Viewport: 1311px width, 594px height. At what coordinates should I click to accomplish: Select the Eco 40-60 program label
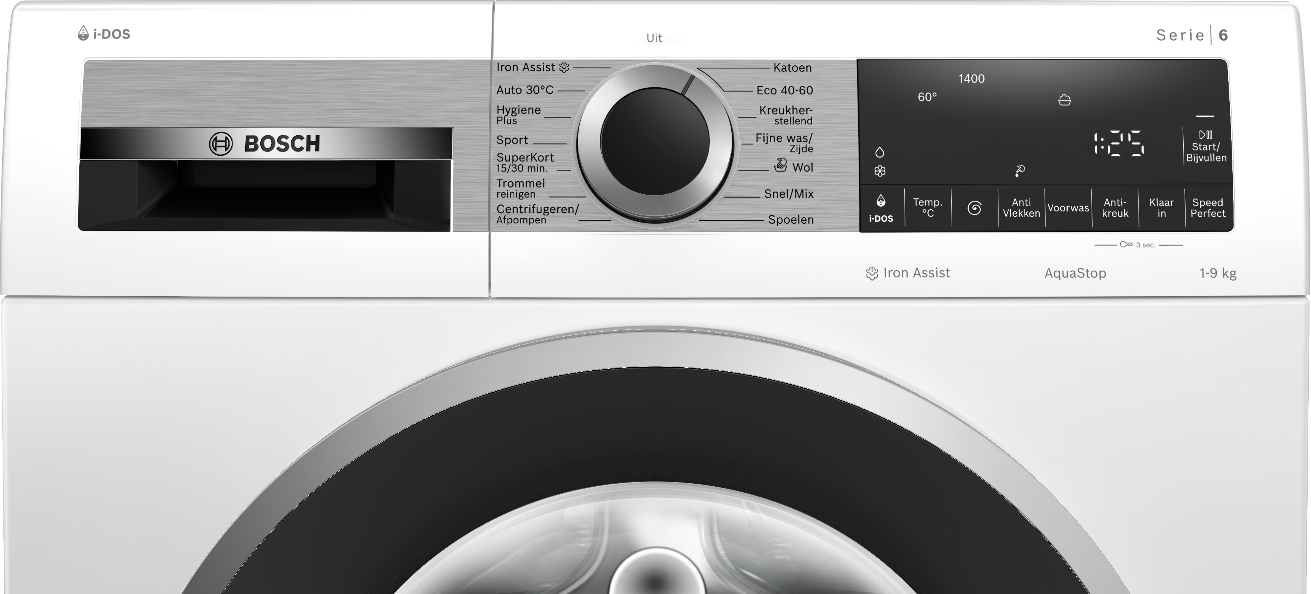tap(784, 91)
